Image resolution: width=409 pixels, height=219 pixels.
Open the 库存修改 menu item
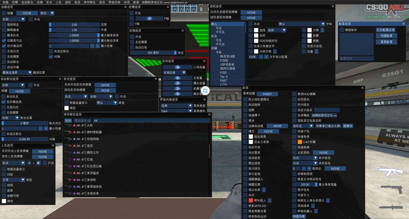[x=89, y=2]
